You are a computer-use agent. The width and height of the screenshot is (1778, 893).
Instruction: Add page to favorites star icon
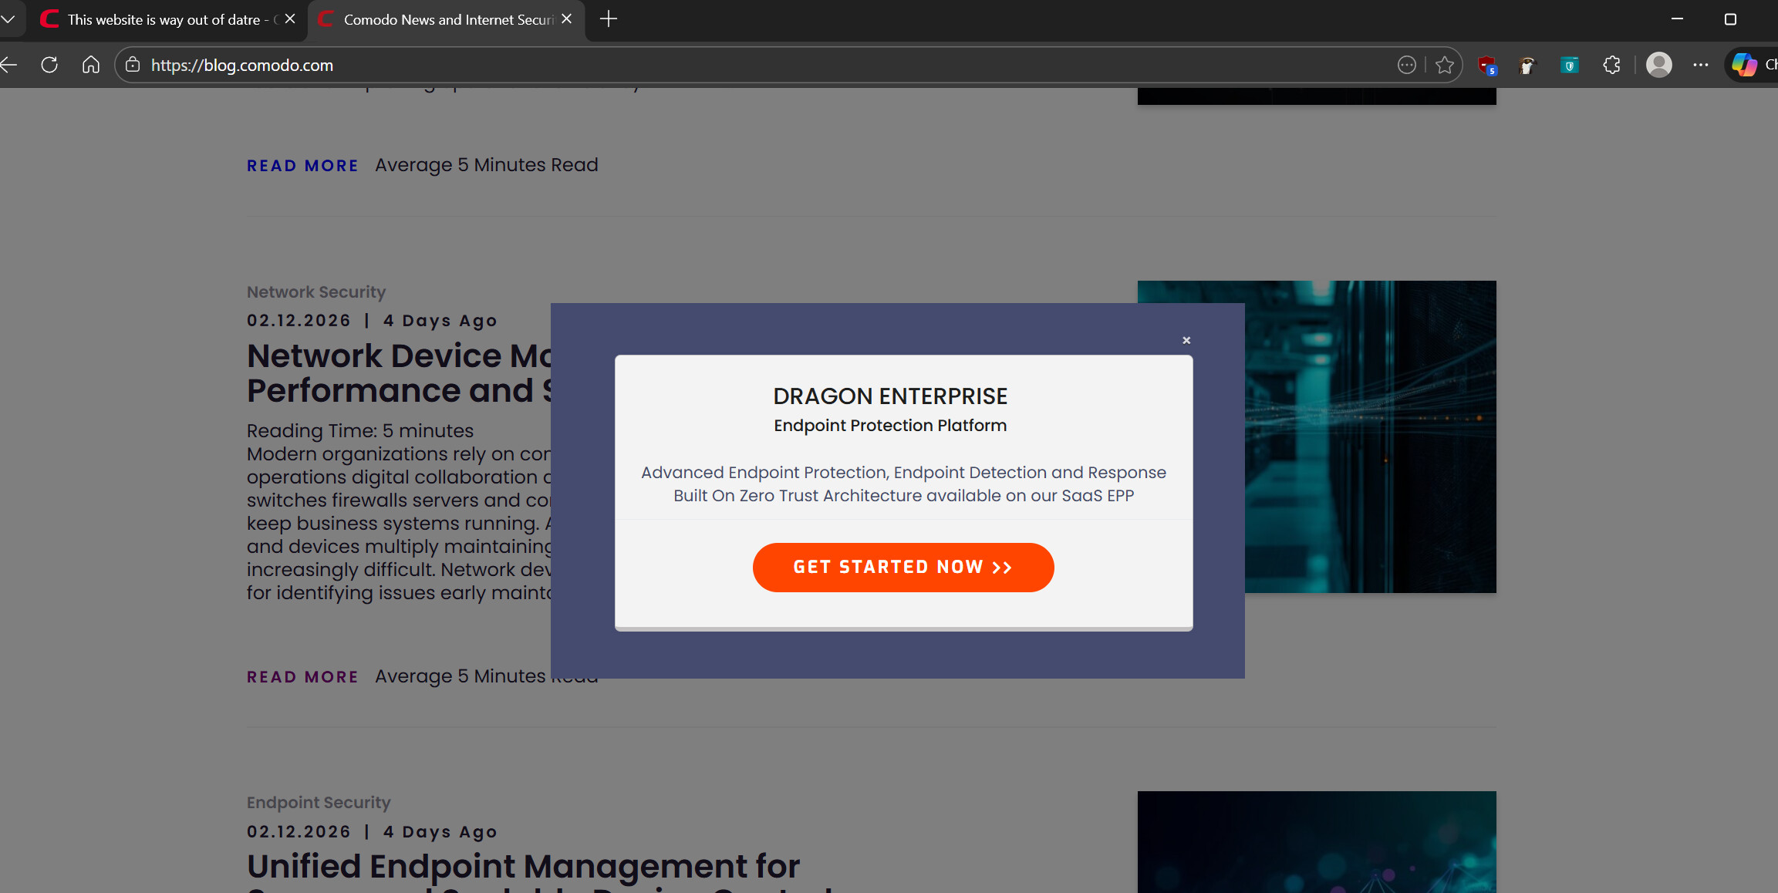click(x=1445, y=66)
